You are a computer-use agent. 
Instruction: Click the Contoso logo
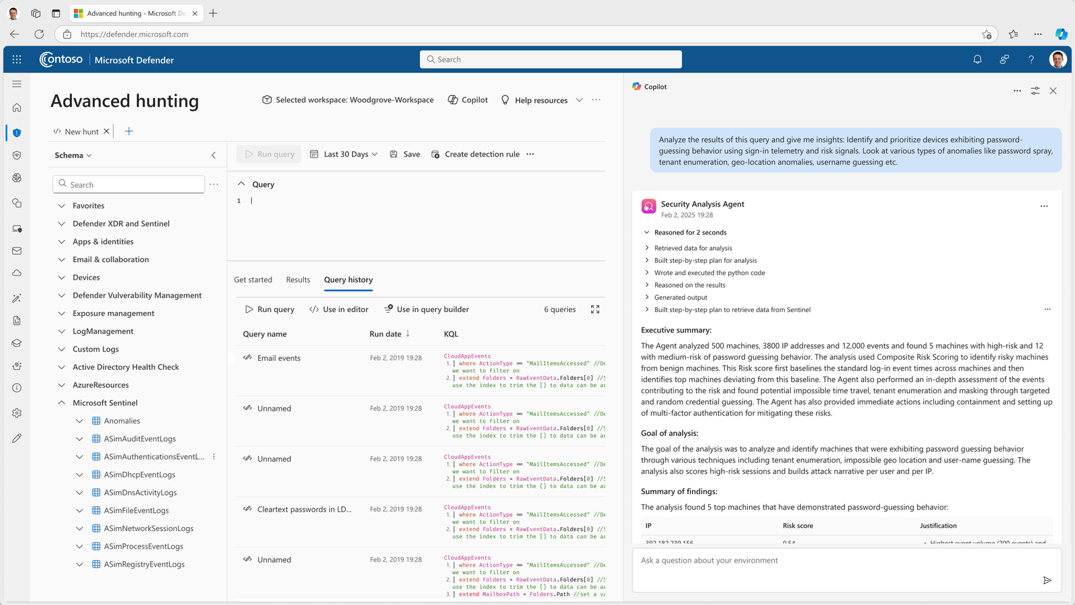(61, 60)
